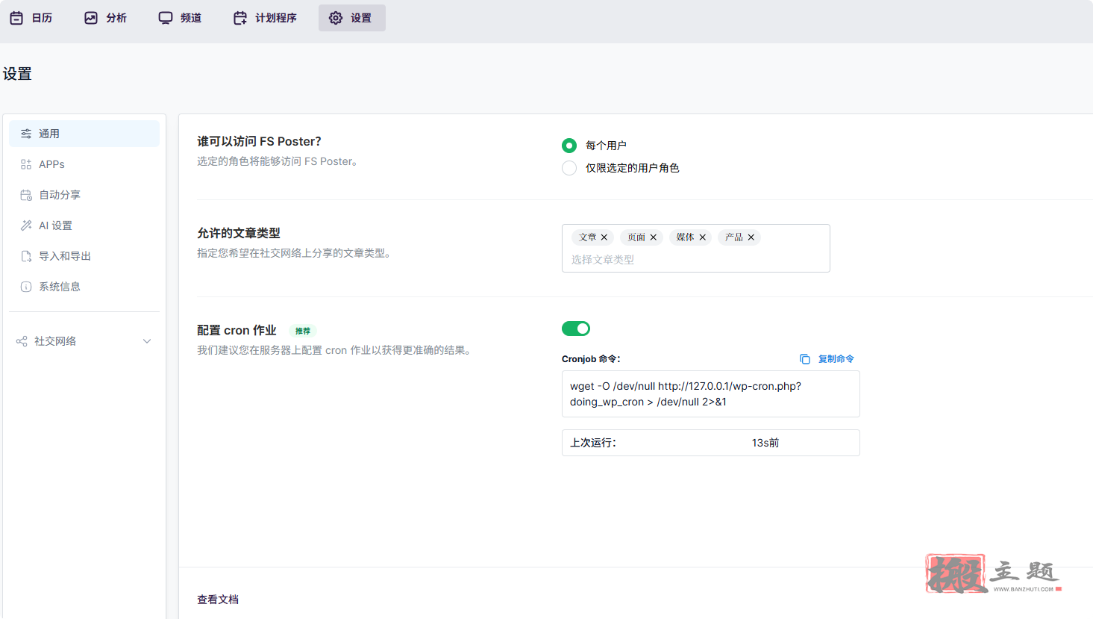Click the settings gear icon

tap(336, 18)
